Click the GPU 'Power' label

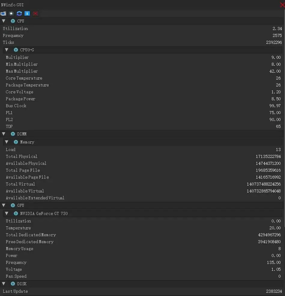pos(11,255)
